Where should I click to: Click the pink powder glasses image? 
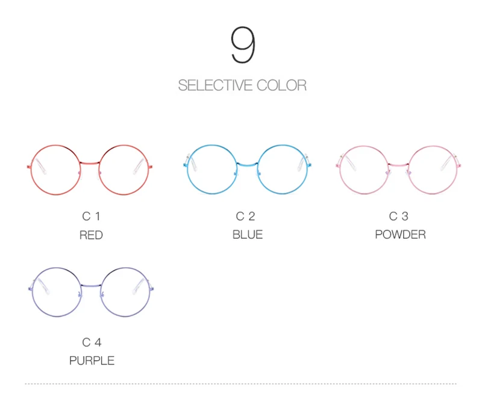point(398,170)
